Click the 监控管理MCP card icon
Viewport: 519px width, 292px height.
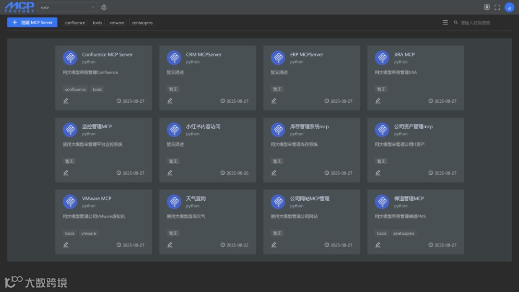pyautogui.click(x=70, y=130)
